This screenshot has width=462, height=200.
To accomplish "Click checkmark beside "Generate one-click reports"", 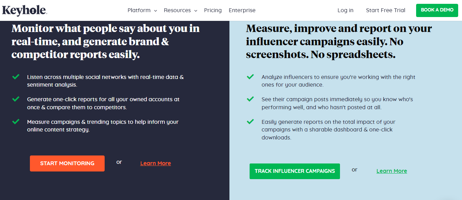I will point(16,99).
